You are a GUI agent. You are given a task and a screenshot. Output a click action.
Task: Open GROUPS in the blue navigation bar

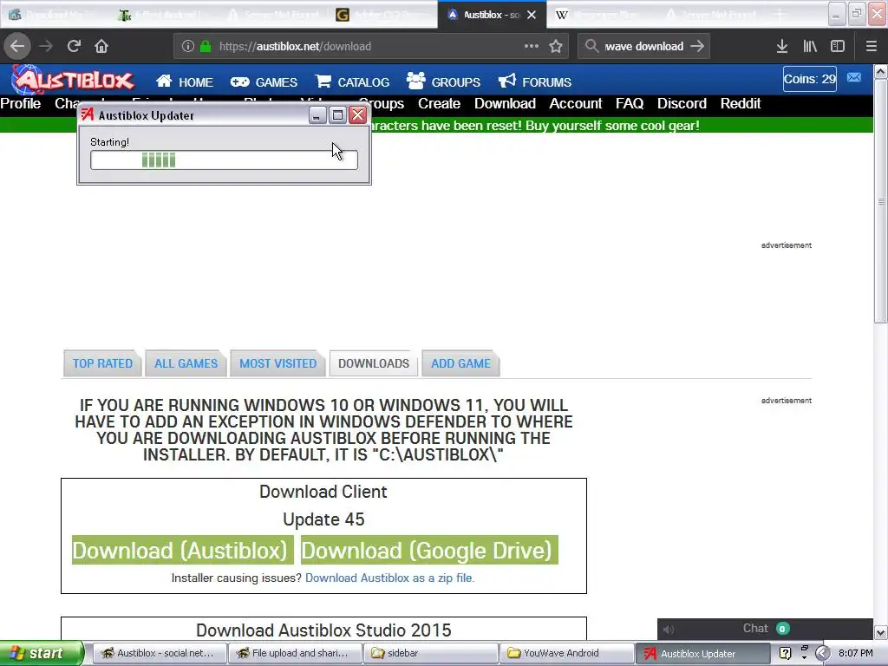[x=443, y=82]
